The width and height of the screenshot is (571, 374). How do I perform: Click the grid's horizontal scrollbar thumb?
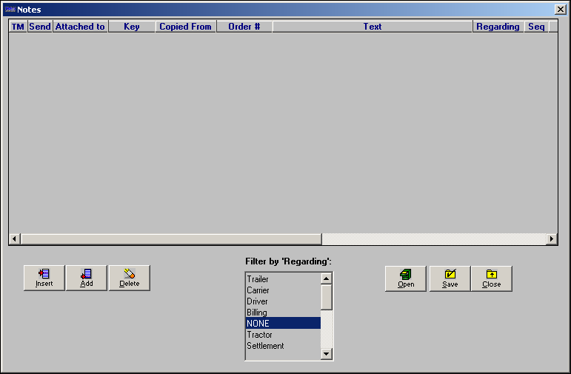click(171, 239)
